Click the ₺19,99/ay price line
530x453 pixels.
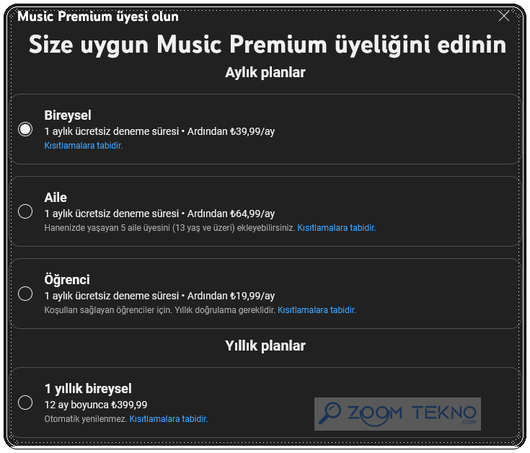(x=159, y=296)
